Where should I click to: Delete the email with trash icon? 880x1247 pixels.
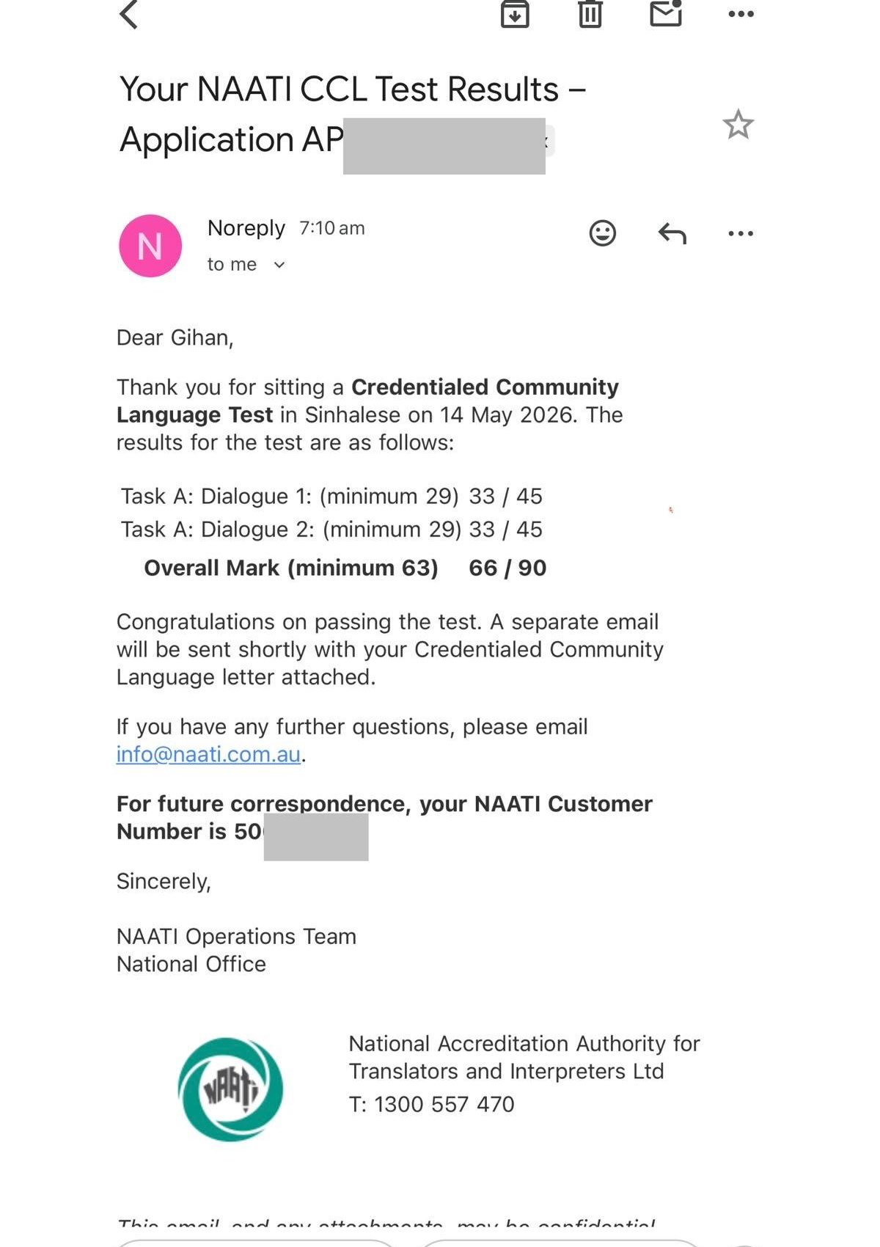pyautogui.click(x=590, y=13)
